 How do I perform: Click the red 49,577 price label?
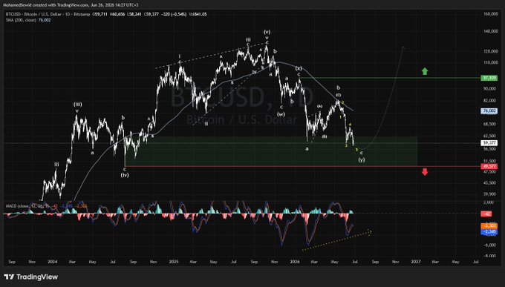(489, 166)
